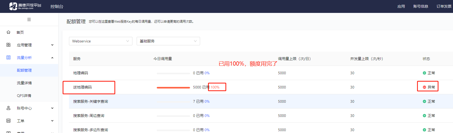Expand the 工单 menu chevron
The height and width of the screenshot is (133, 453).
(52, 121)
